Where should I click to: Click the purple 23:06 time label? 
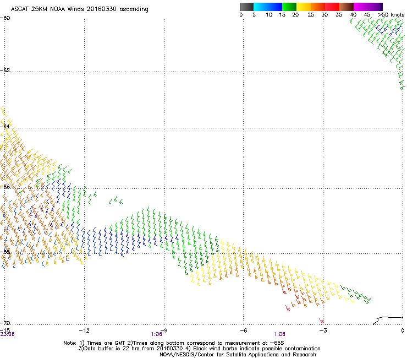[8, 334]
